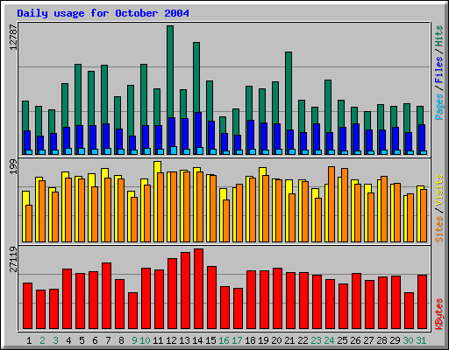
Task: Click day 21 on the axis
Action: (289, 340)
